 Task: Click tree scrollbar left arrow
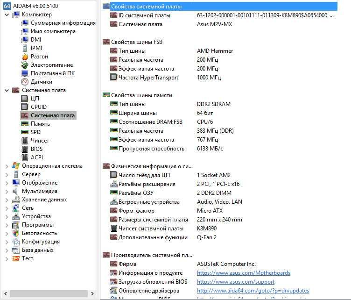(x=6, y=293)
